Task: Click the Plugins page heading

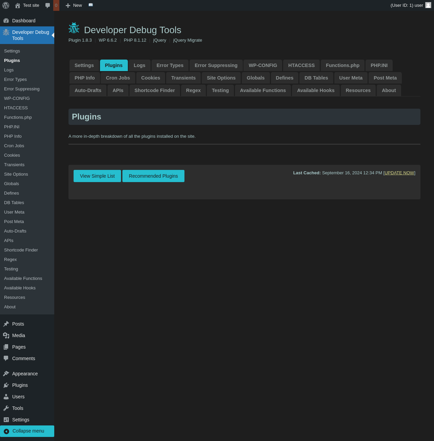Action: (86, 117)
